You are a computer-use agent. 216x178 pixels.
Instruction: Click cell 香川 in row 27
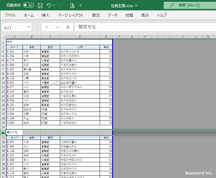[32, 160]
